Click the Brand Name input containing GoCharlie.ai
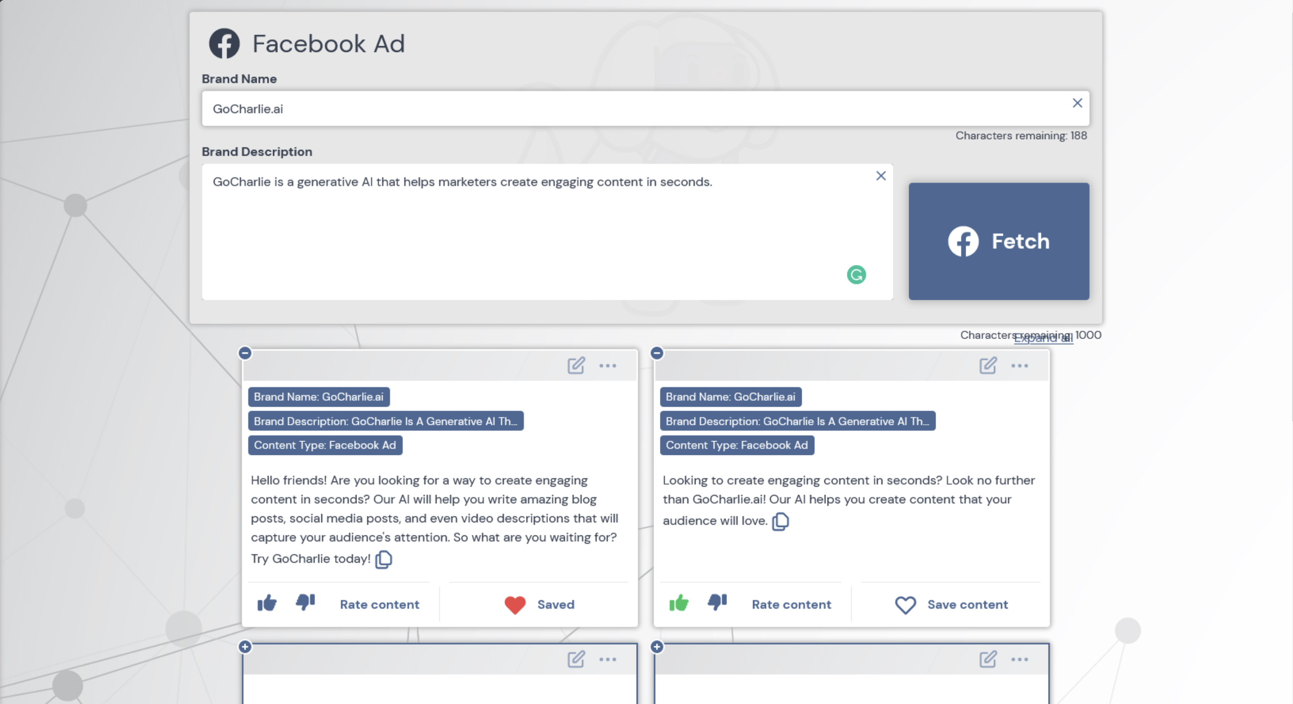This screenshot has height=704, width=1293. [x=645, y=109]
